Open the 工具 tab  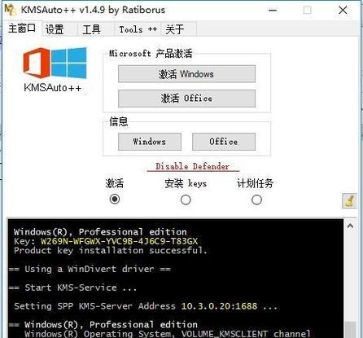pyautogui.click(x=91, y=29)
